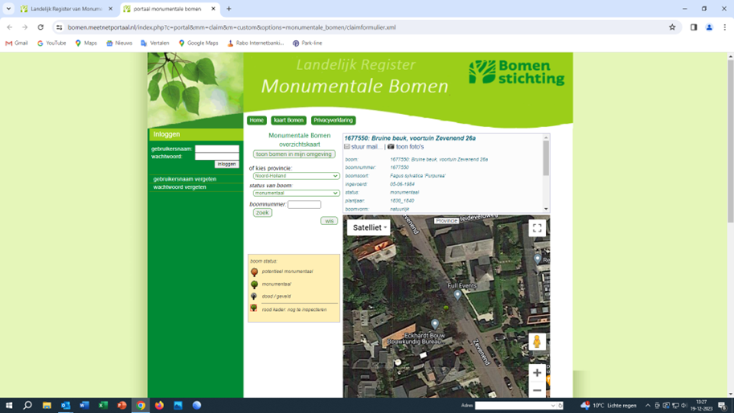Open the kaart Bomen menu button
Image resolution: width=734 pixels, height=413 pixels.
(x=289, y=121)
